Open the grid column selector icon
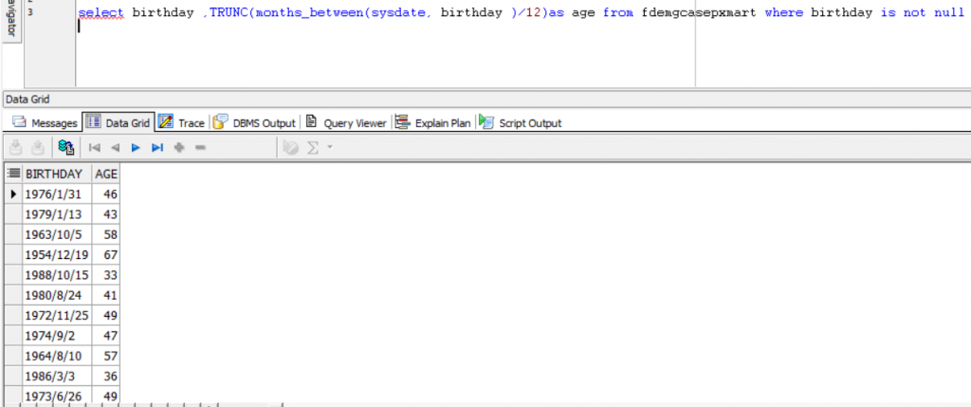 (13, 174)
